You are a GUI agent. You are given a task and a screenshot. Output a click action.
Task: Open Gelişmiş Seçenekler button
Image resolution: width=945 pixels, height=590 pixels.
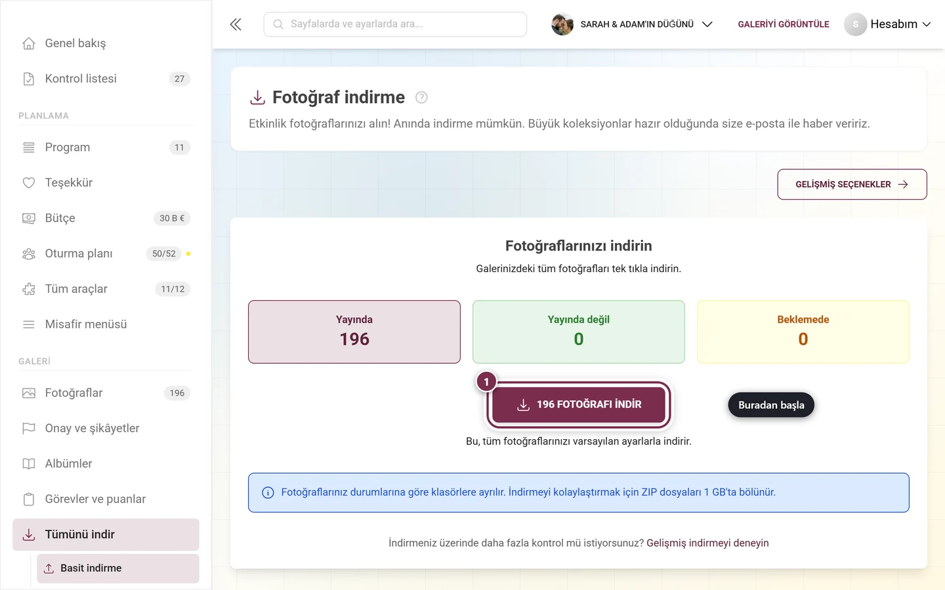click(x=852, y=184)
